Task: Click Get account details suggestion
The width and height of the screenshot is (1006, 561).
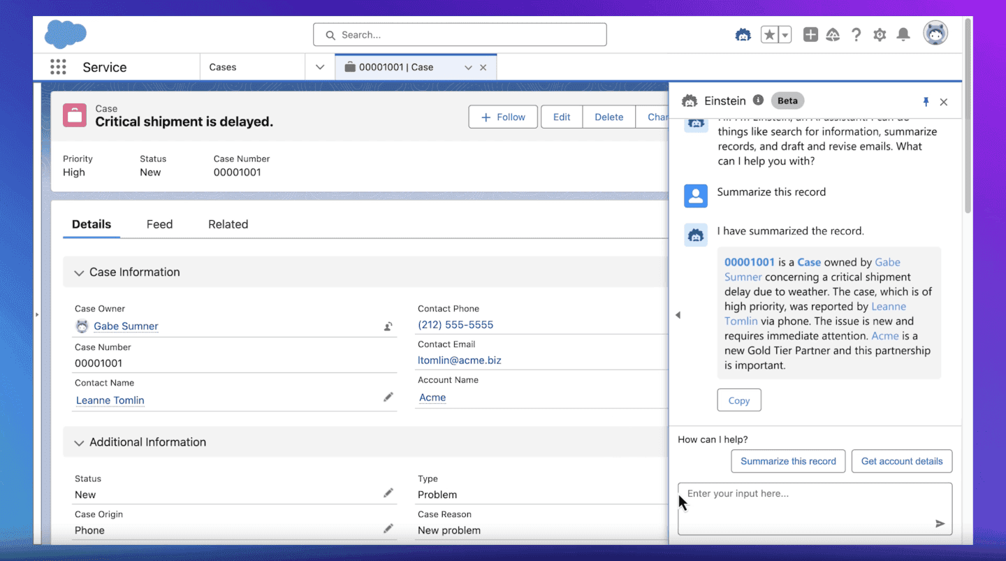Action: tap(902, 461)
